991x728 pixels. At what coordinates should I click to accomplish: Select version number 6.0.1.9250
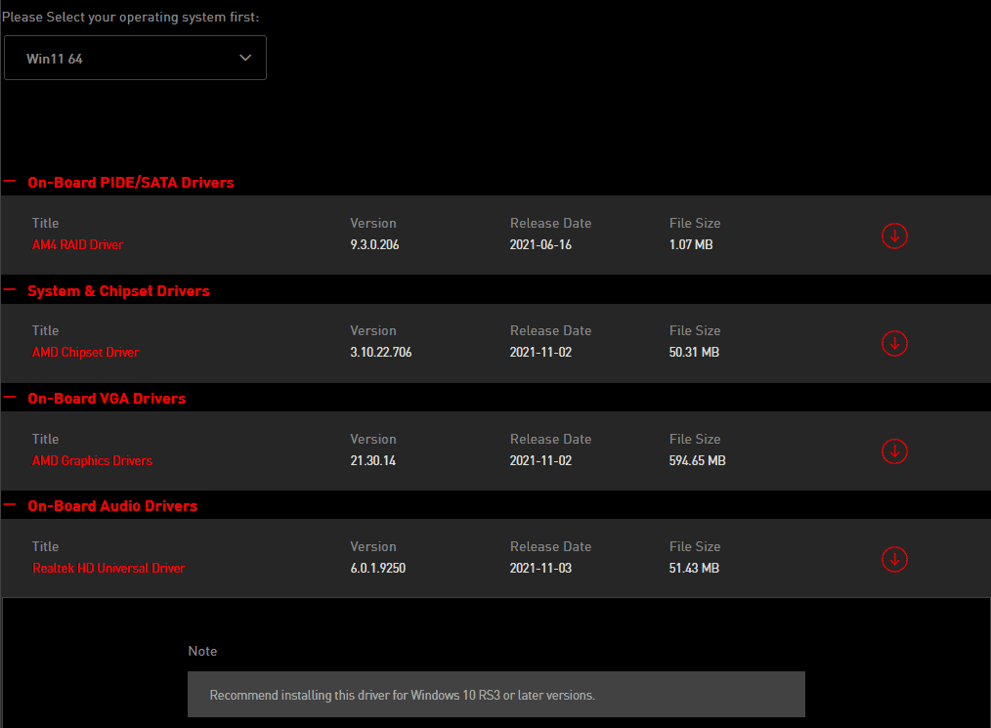378,568
